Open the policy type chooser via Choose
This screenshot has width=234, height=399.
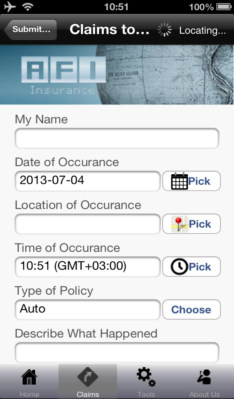pyautogui.click(x=191, y=309)
